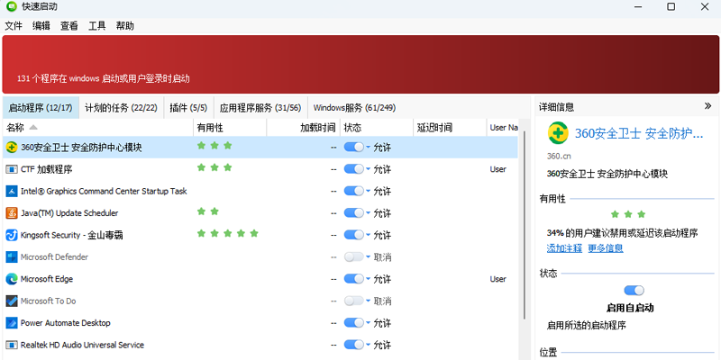
Task: Toggle the 启用自启动 switch in details panel
Action: click(634, 290)
